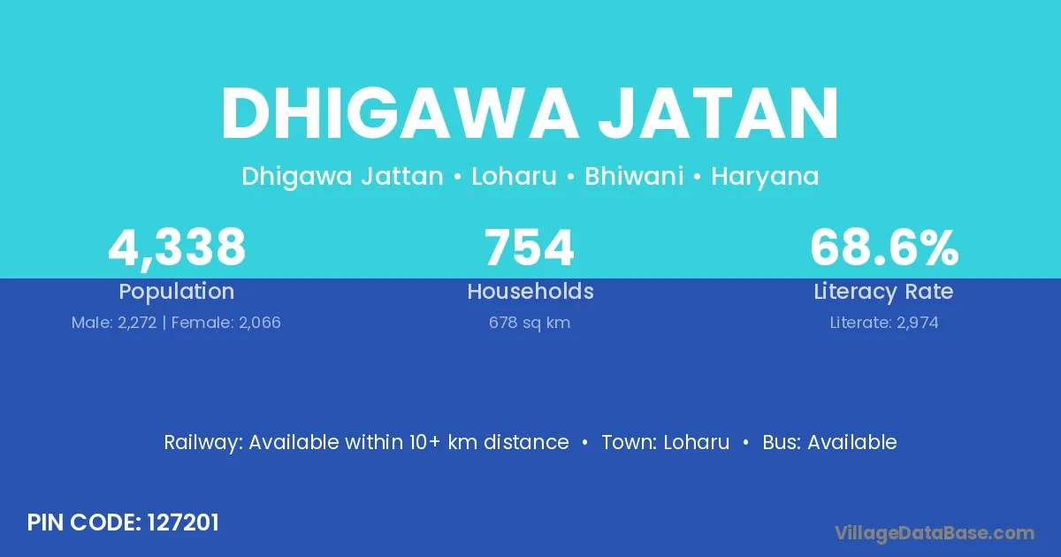Select the Railway availability info text

[366, 442]
